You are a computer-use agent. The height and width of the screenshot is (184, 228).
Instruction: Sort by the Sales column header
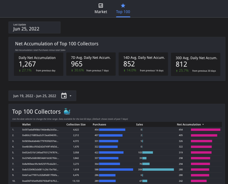[139, 124]
